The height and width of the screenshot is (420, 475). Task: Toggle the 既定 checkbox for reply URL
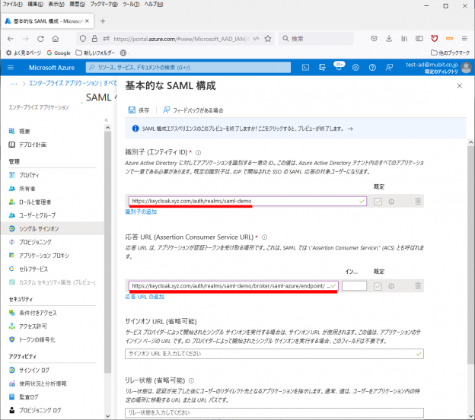pyautogui.click(x=378, y=286)
